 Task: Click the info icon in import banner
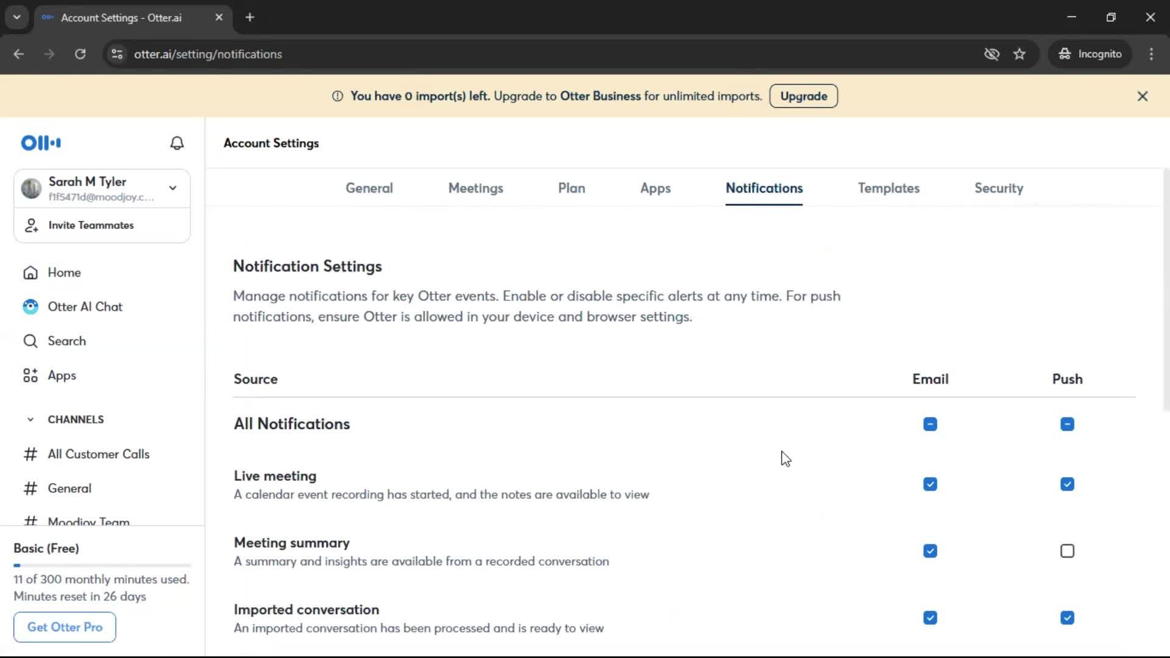338,96
